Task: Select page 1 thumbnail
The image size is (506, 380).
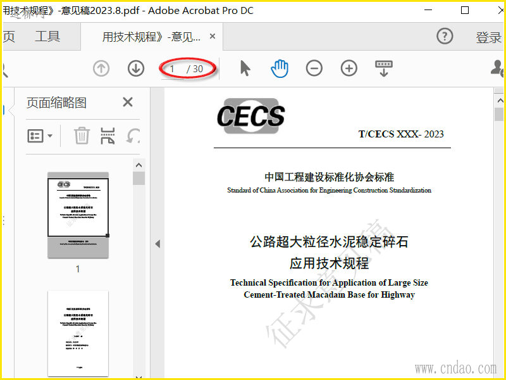Action: [78, 215]
